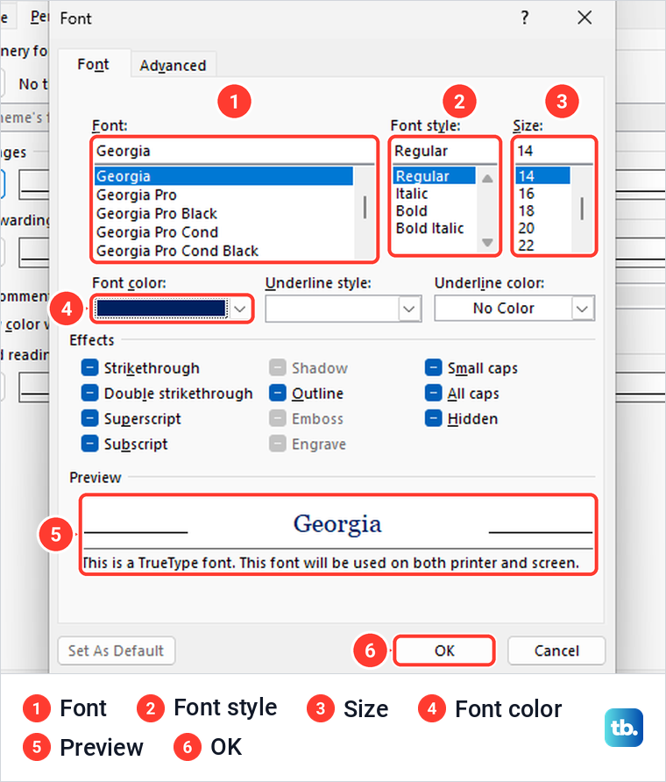This screenshot has height=782, width=666.
Task: Toggle the All caps checkbox
Action: point(433,393)
